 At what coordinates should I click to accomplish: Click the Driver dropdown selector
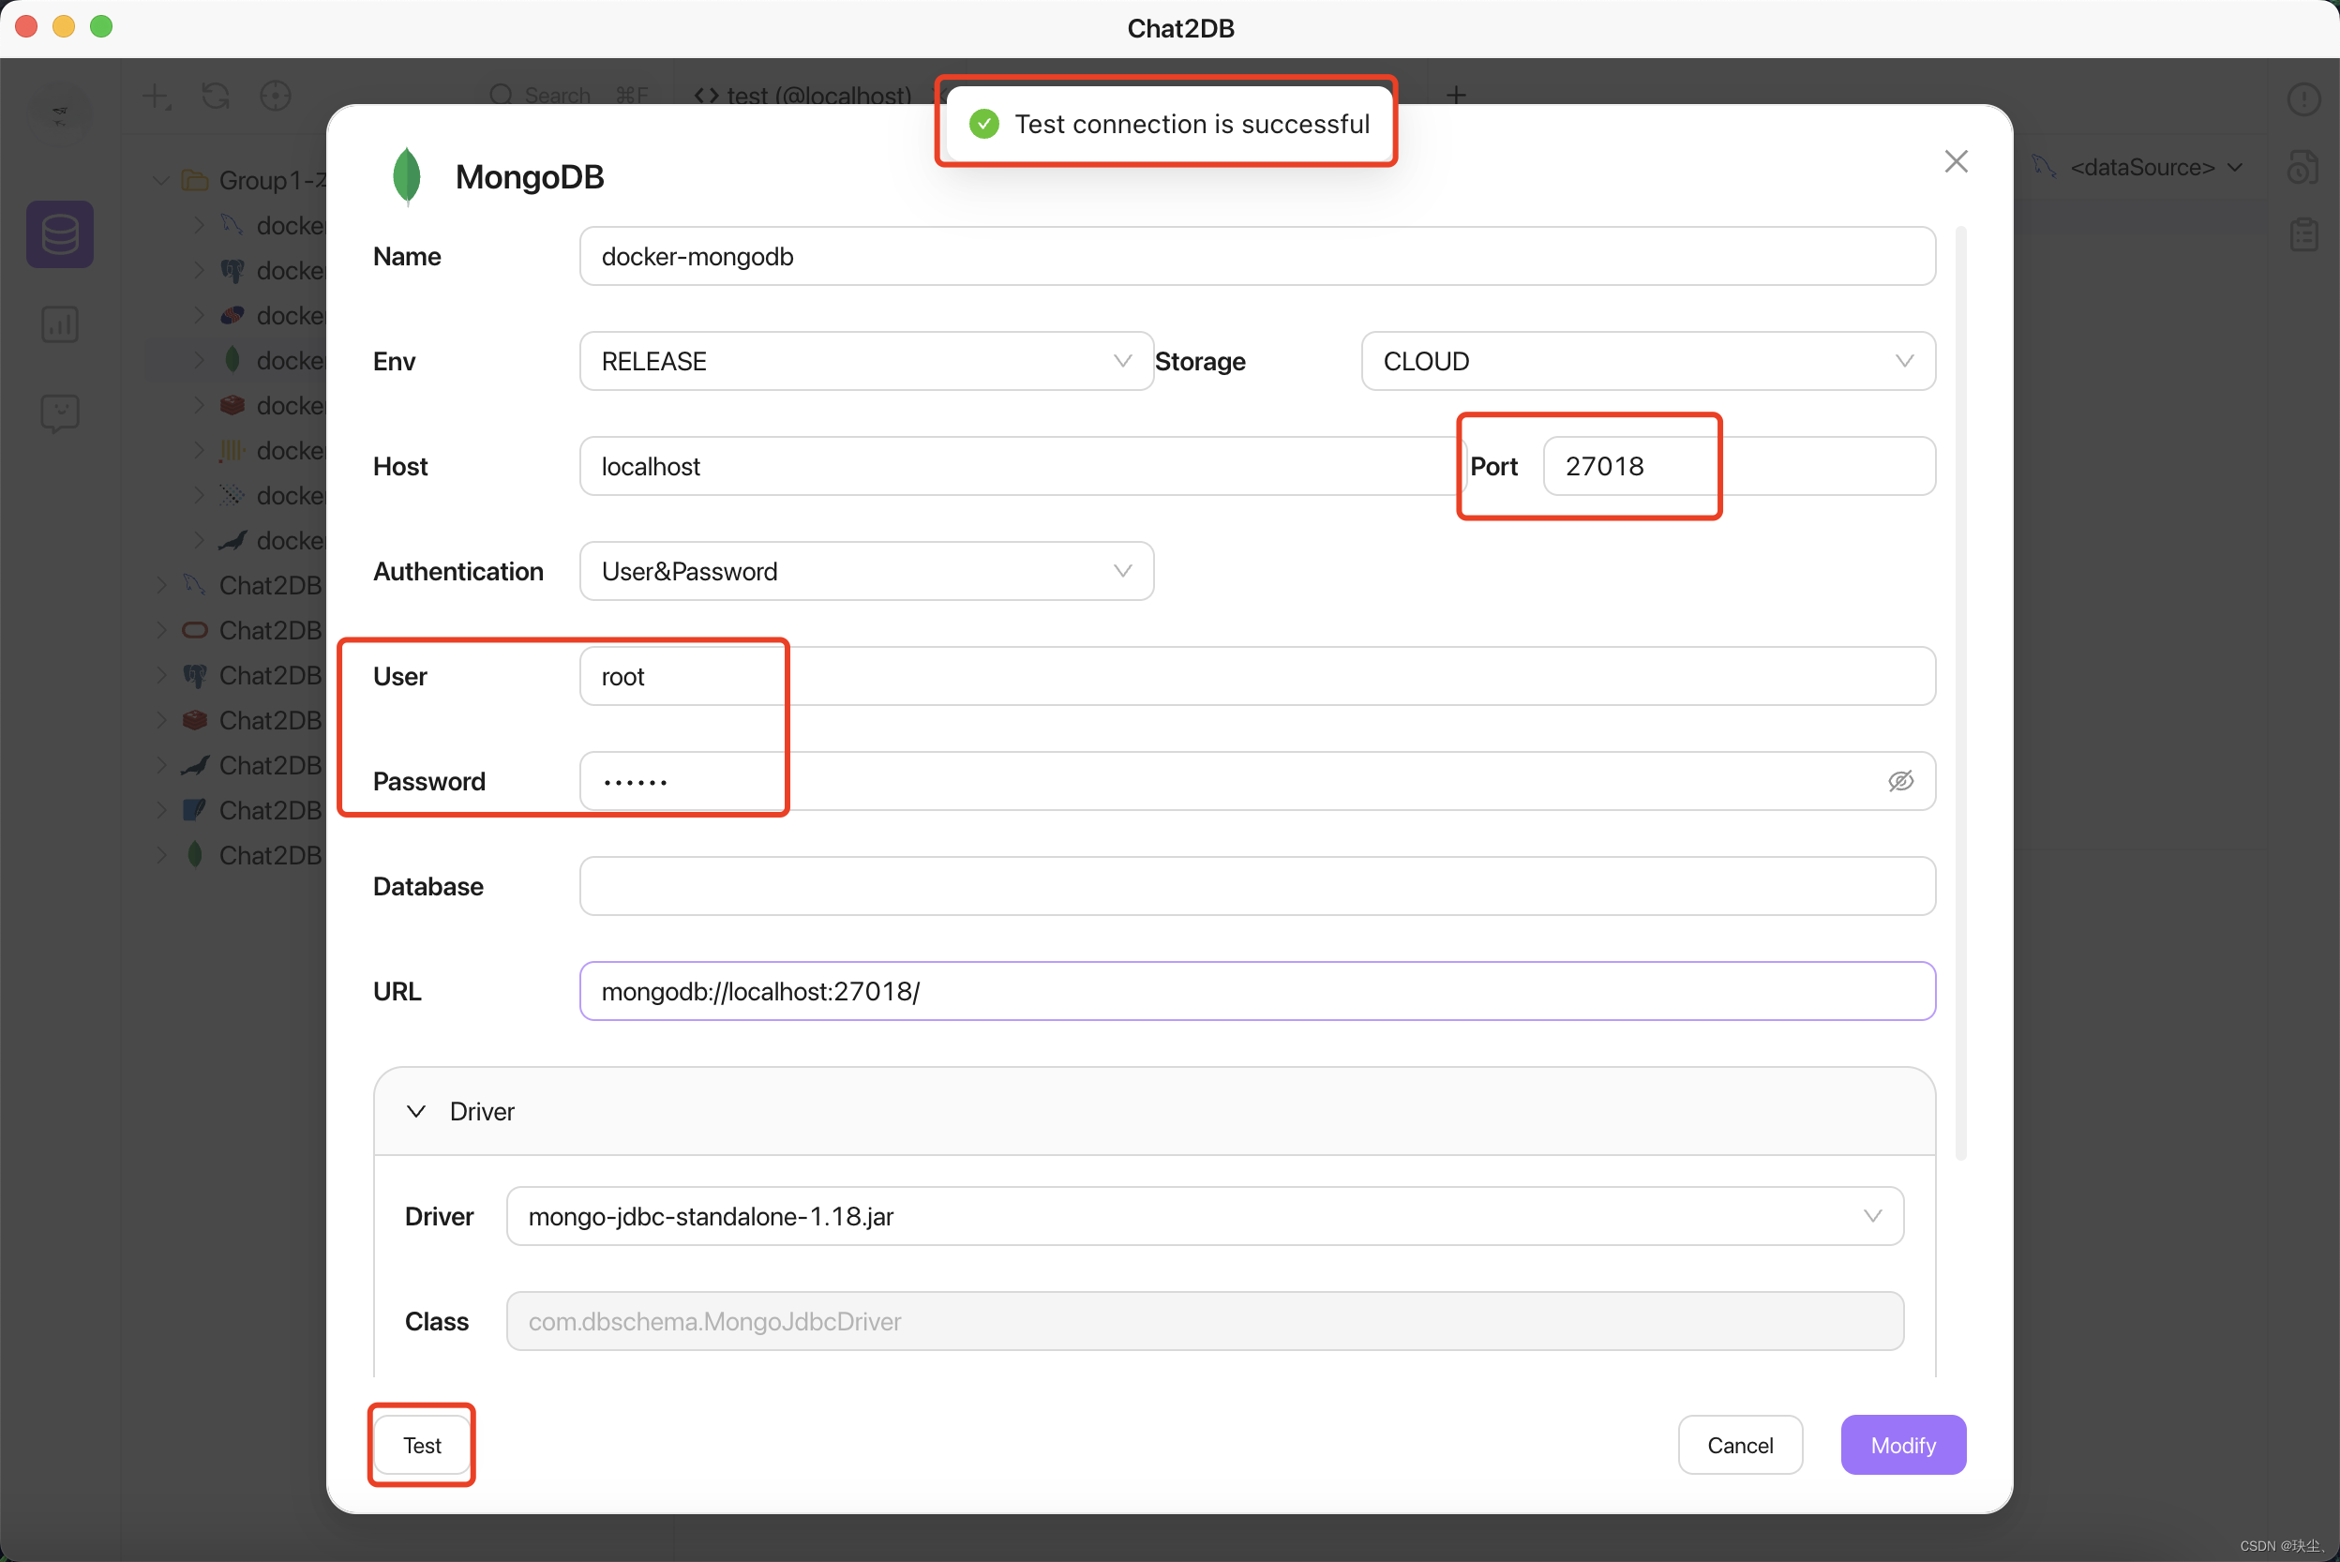point(1204,1215)
